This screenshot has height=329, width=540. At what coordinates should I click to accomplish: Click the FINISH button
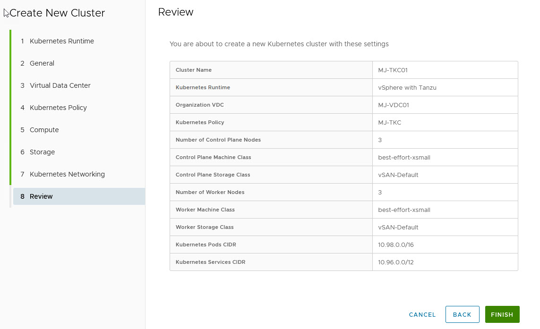[x=502, y=314]
